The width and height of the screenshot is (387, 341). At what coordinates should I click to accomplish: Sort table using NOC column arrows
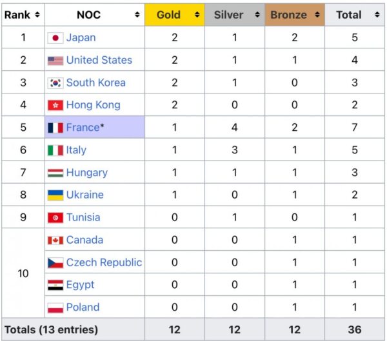coord(137,15)
